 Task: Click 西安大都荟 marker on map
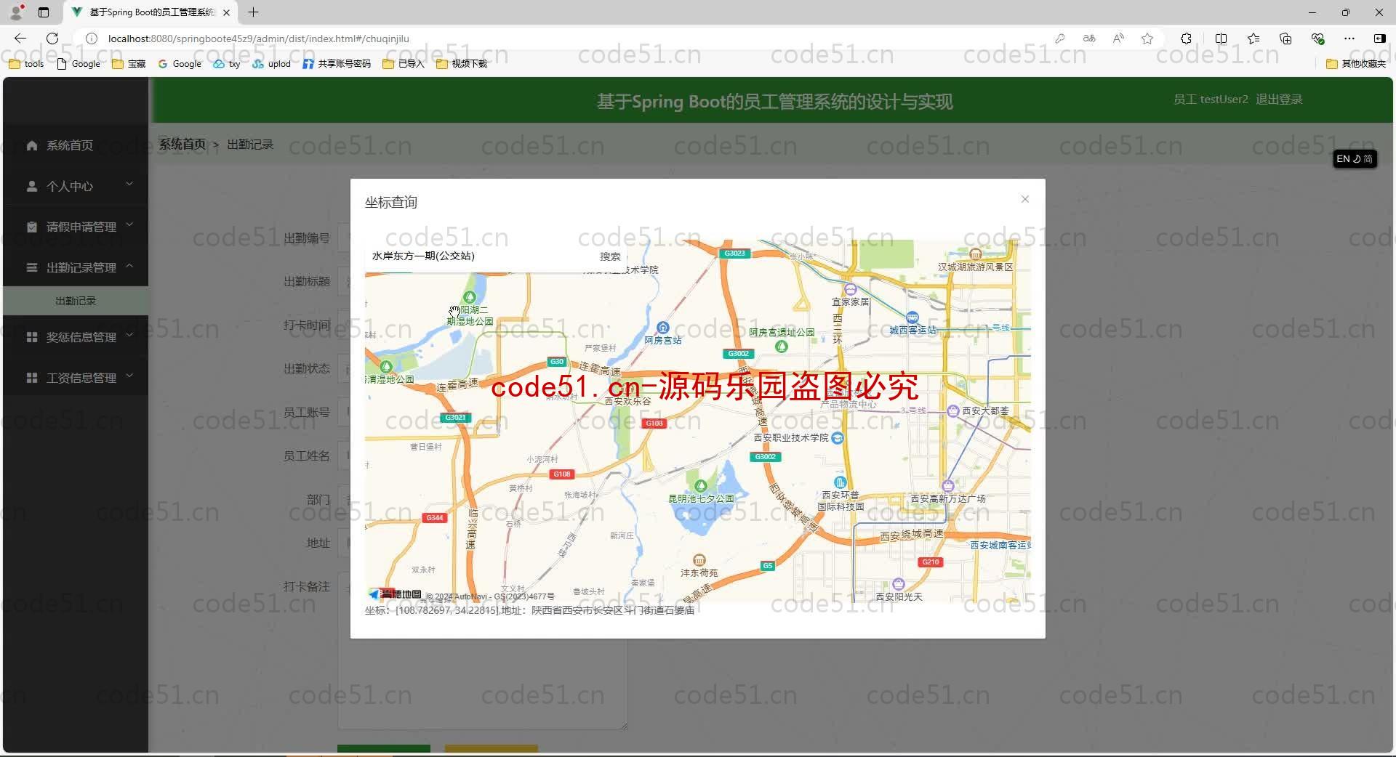pos(953,411)
